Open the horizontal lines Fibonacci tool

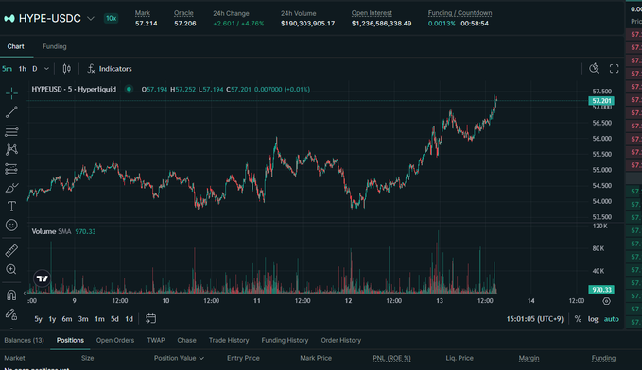(x=11, y=131)
